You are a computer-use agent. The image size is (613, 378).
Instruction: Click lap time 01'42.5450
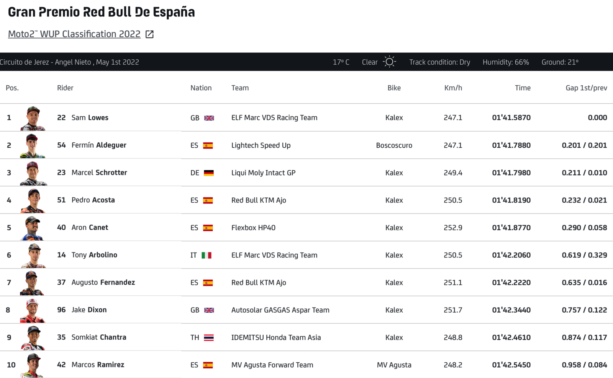[x=511, y=365]
